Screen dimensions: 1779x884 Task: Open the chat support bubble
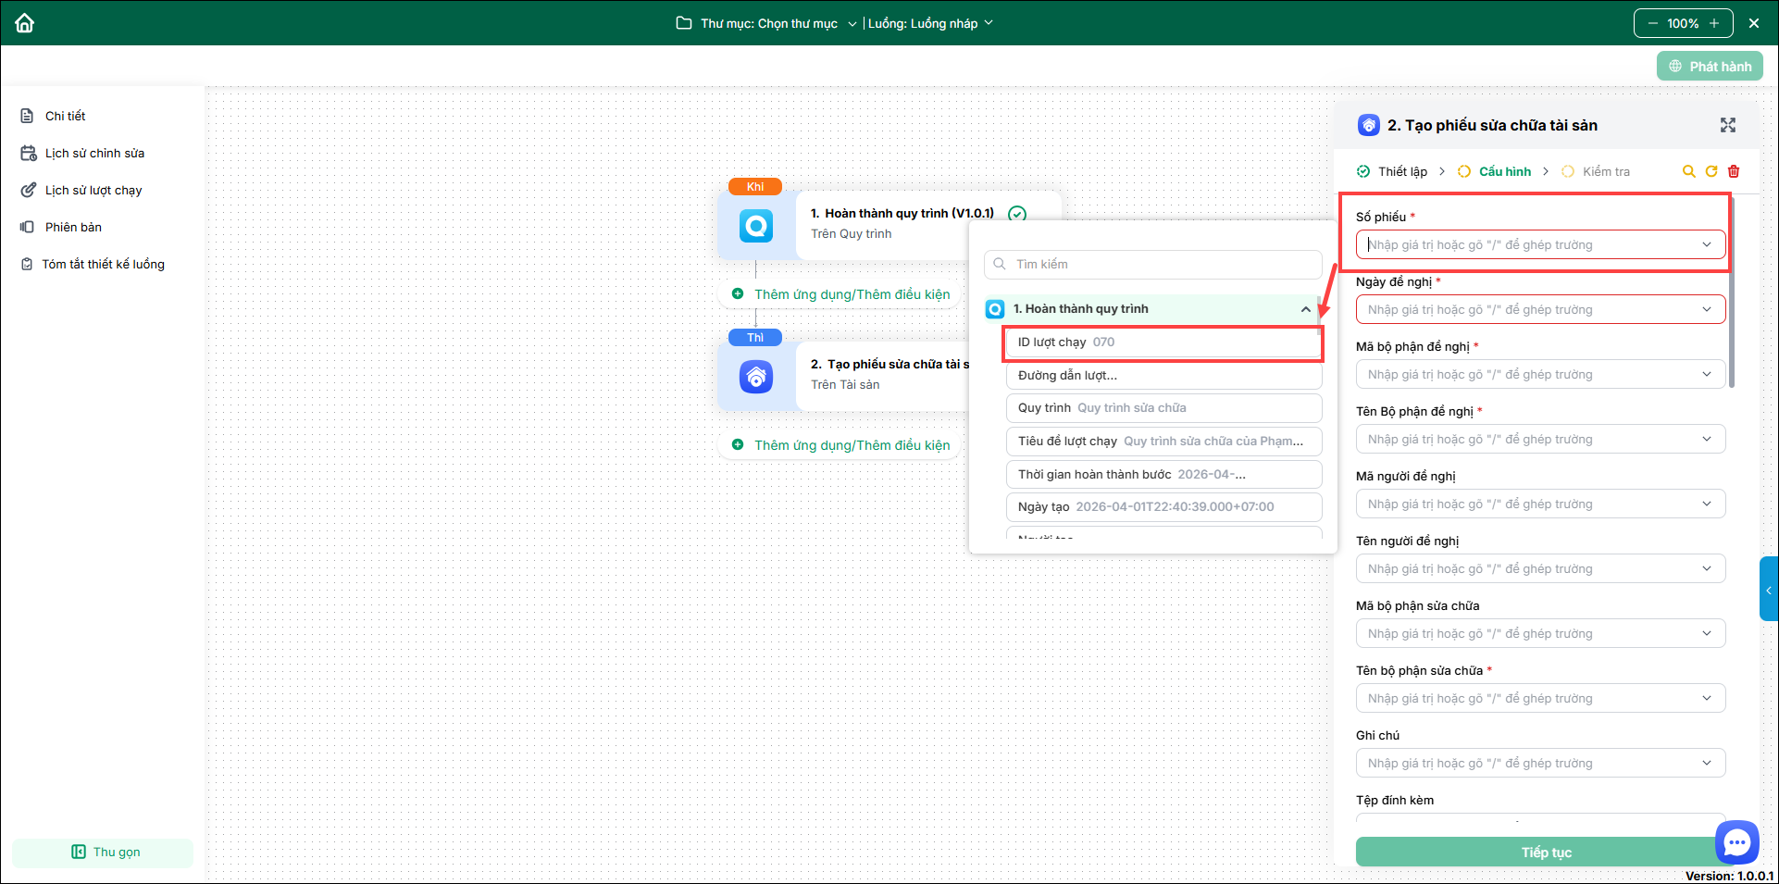point(1736,842)
